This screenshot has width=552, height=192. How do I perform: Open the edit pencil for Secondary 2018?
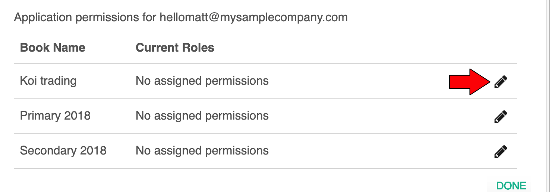coord(501,152)
